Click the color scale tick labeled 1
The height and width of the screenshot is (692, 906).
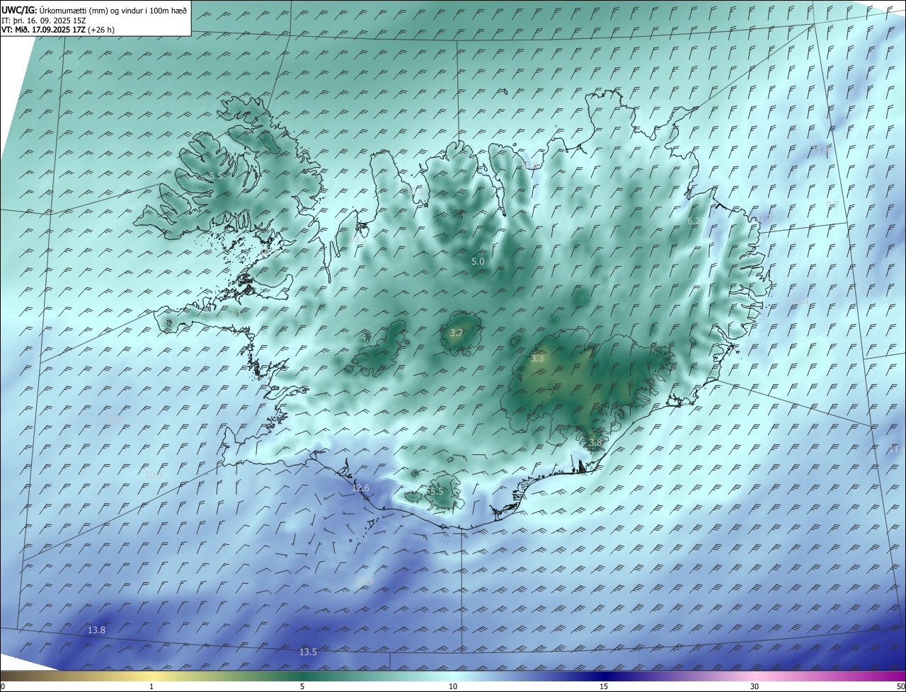tap(151, 686)
